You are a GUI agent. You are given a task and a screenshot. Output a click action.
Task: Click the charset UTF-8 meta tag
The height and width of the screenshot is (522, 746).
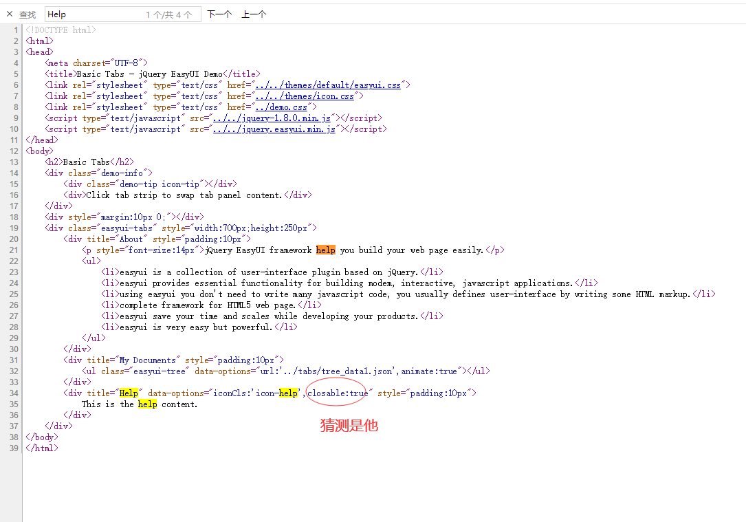(96, 63)
